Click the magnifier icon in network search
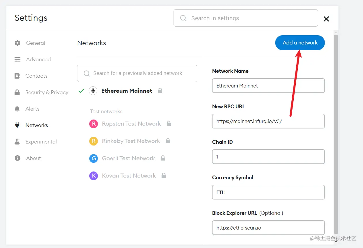Screen dimensions: 363x248 coord(87,73)
